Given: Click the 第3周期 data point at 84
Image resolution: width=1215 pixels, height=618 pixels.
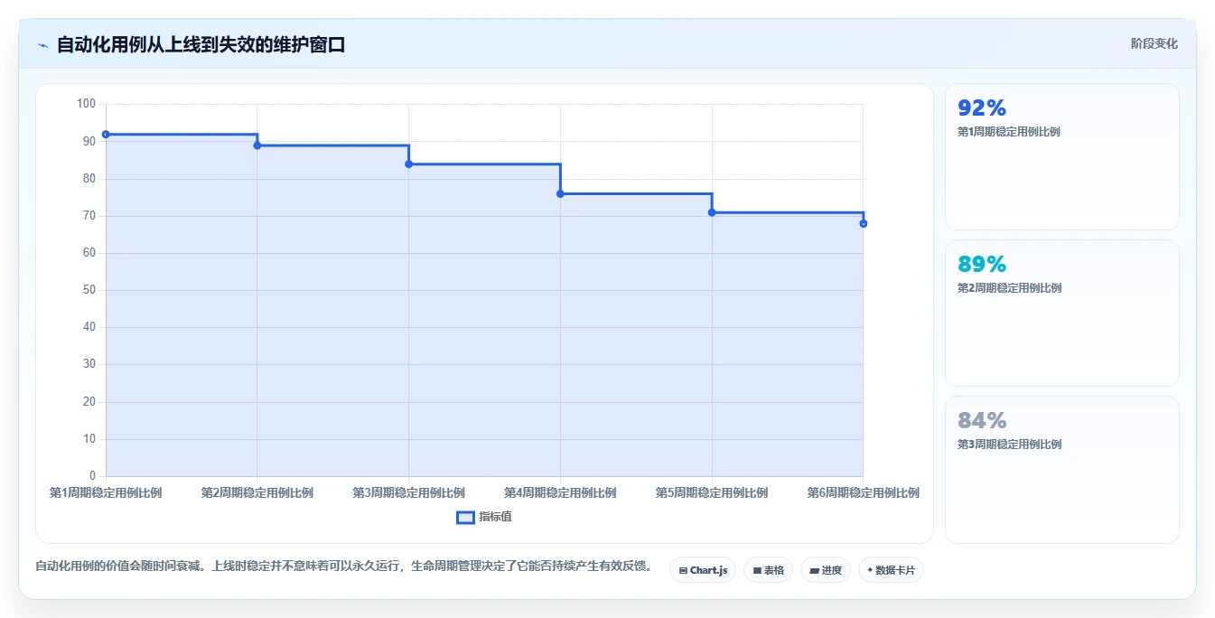Looking at the screenshot, I should tap(408, 164).
